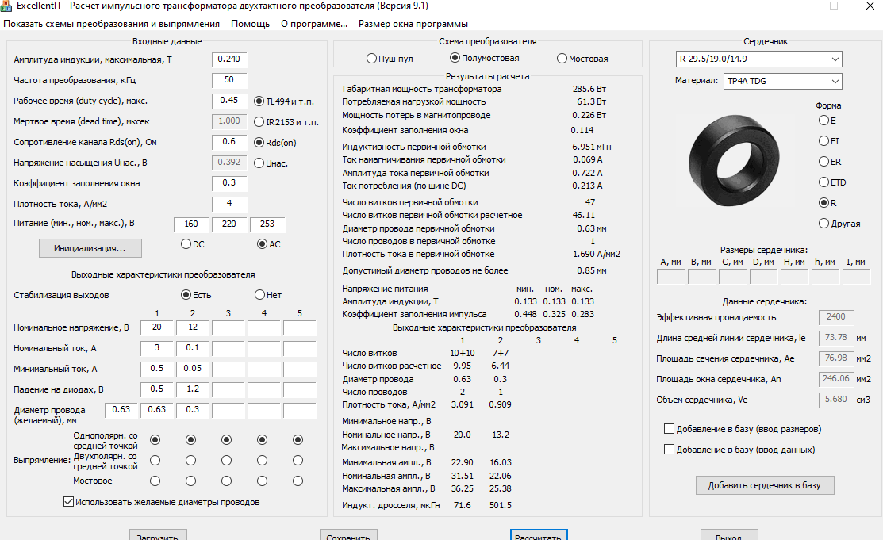Click the ExcellentIT app icon in title bar
This screenshot has height=540, width=883.
click(6, 6)
